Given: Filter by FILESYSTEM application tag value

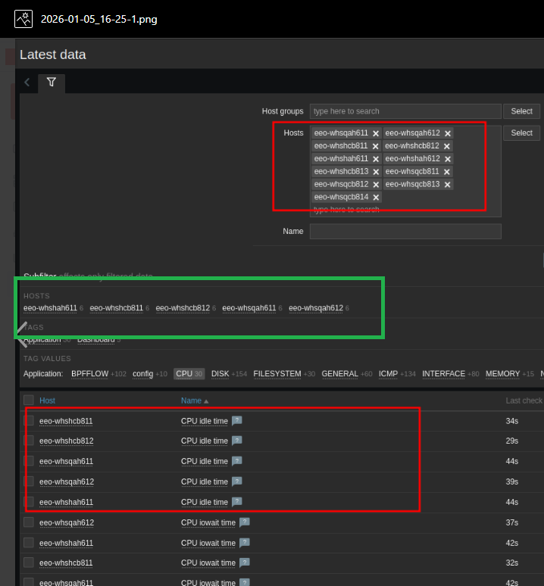Looking at the screenshot, I should point(278,374).
